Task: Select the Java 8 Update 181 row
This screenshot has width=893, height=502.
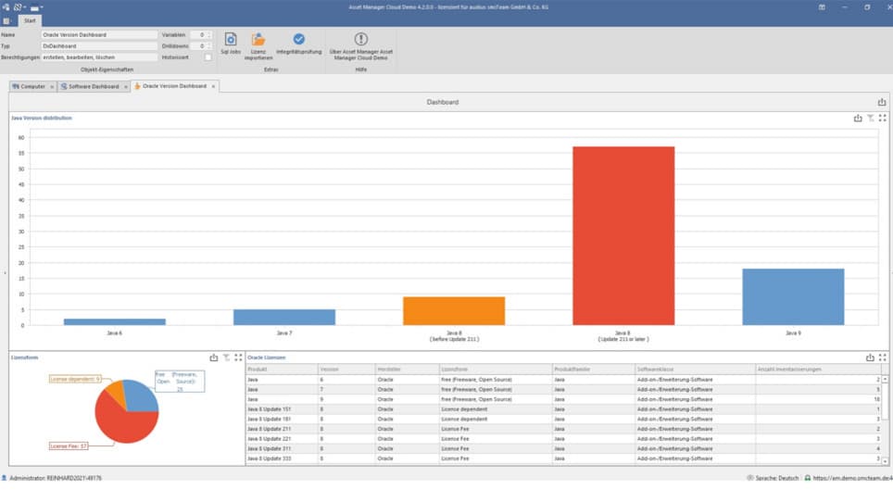Action: tap(563, 419)
